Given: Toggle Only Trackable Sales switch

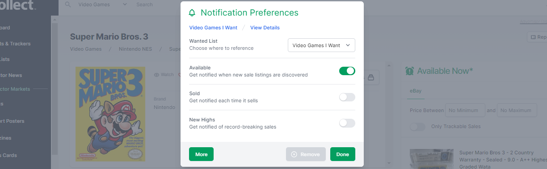Looking at the screenshot, I should click(x=418, y=127).
